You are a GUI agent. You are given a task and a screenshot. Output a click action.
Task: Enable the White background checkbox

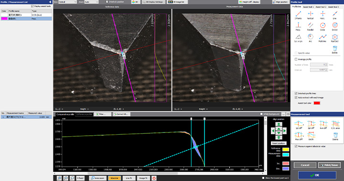(x=261, y=114)
